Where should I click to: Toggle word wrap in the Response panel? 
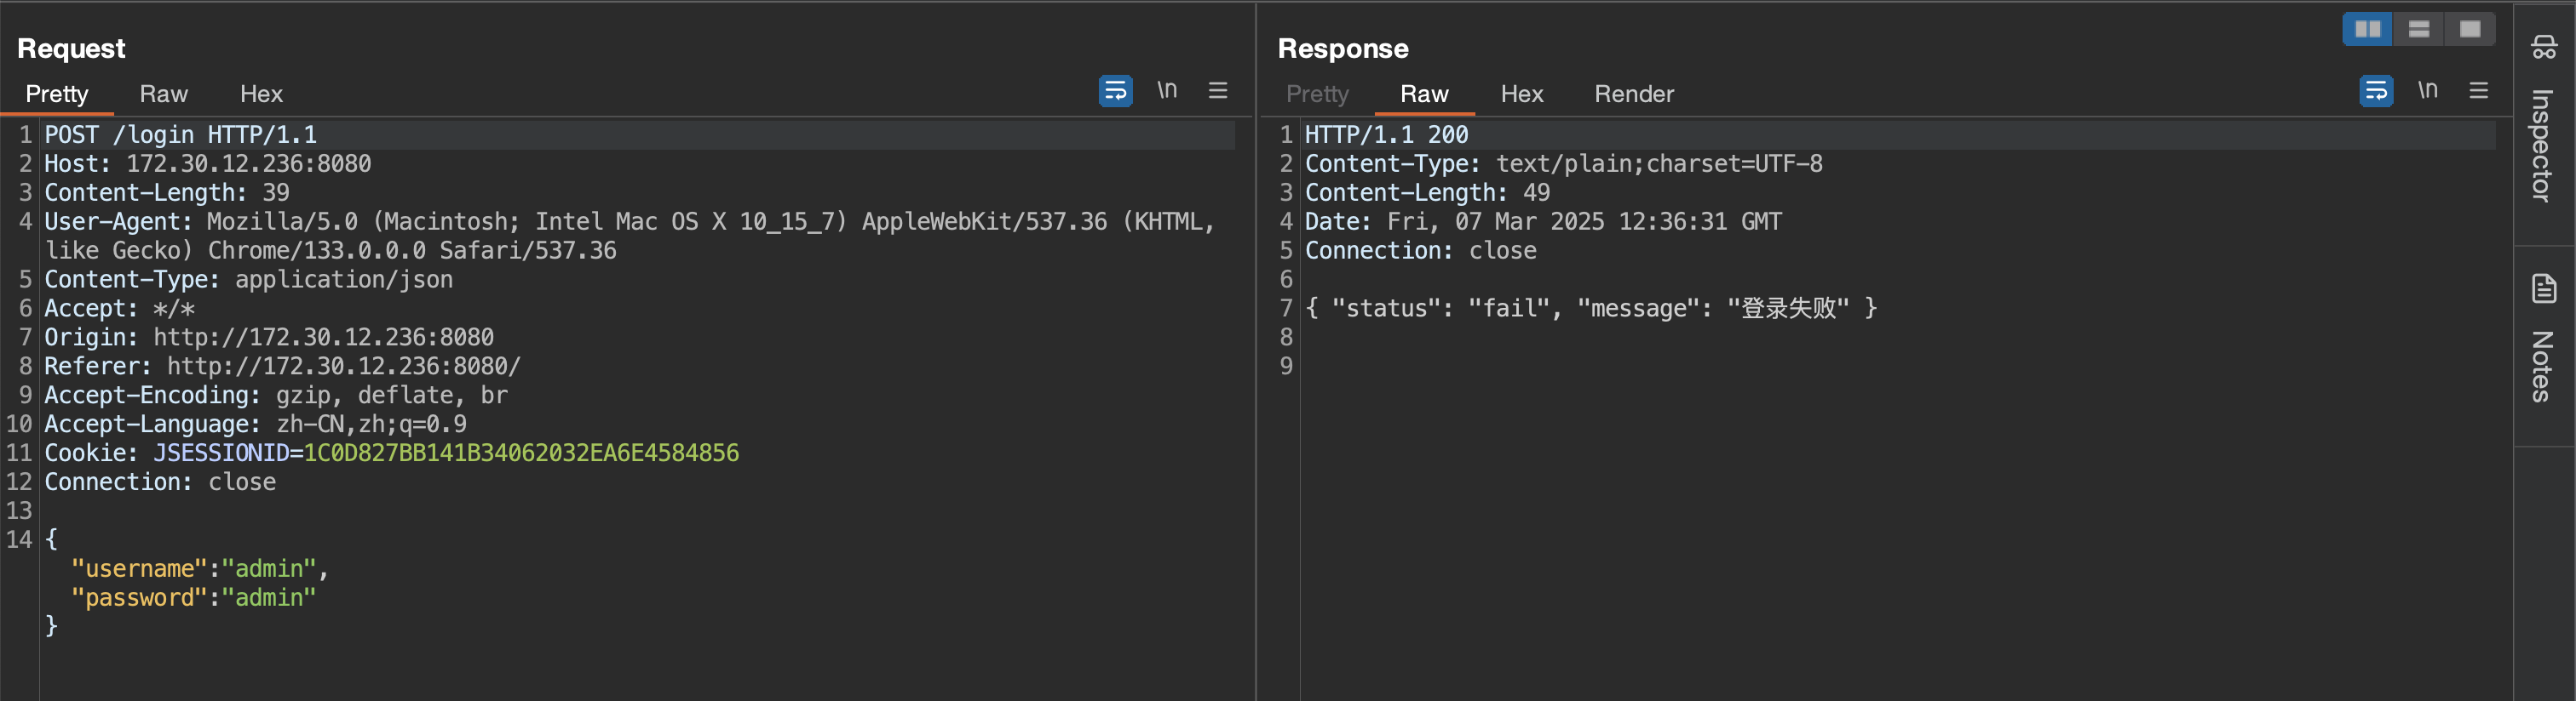[2375, 91]
